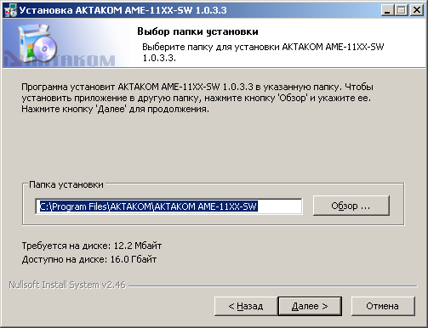The height and width of the screenshot is (328, 428).
Task: Cancel setup with the Отмена button
Action: pyautogui.click(x=383, y=306)
